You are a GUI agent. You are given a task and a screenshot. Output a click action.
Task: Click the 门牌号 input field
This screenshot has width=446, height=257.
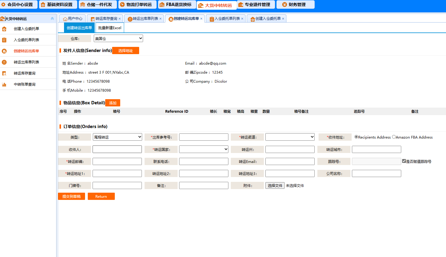pyautogui.click(x=117, y=185)
